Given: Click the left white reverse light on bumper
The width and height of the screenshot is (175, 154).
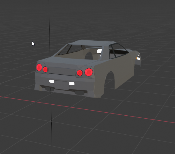Looking at the screenshot, I should coord(51,81).
